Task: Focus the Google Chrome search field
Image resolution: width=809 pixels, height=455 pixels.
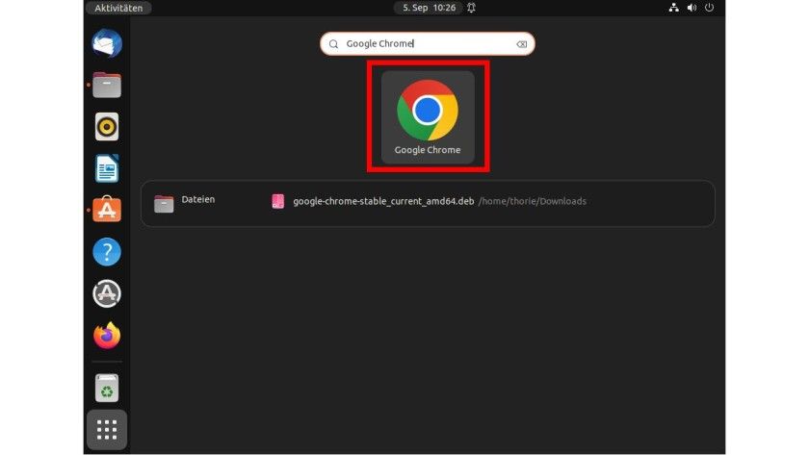Action: coord(428,44)
